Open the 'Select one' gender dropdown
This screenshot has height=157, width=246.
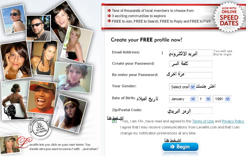click(182, 87)
